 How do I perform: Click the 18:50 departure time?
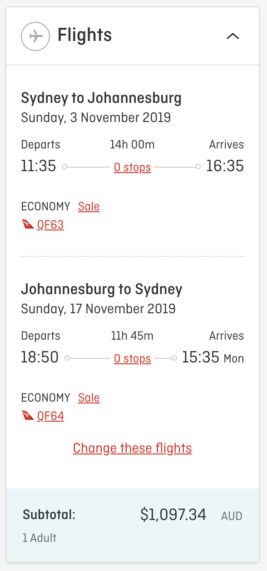[x=40, y=357]
